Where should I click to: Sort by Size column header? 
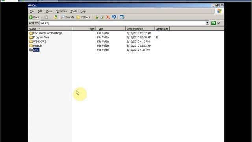click(x=84, y=29)
